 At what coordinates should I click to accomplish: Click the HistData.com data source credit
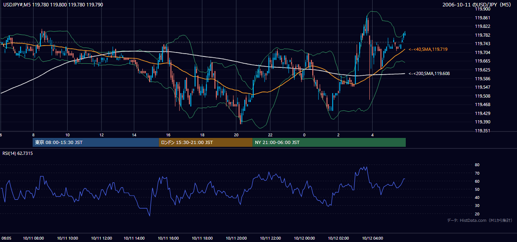click(479, 220)
